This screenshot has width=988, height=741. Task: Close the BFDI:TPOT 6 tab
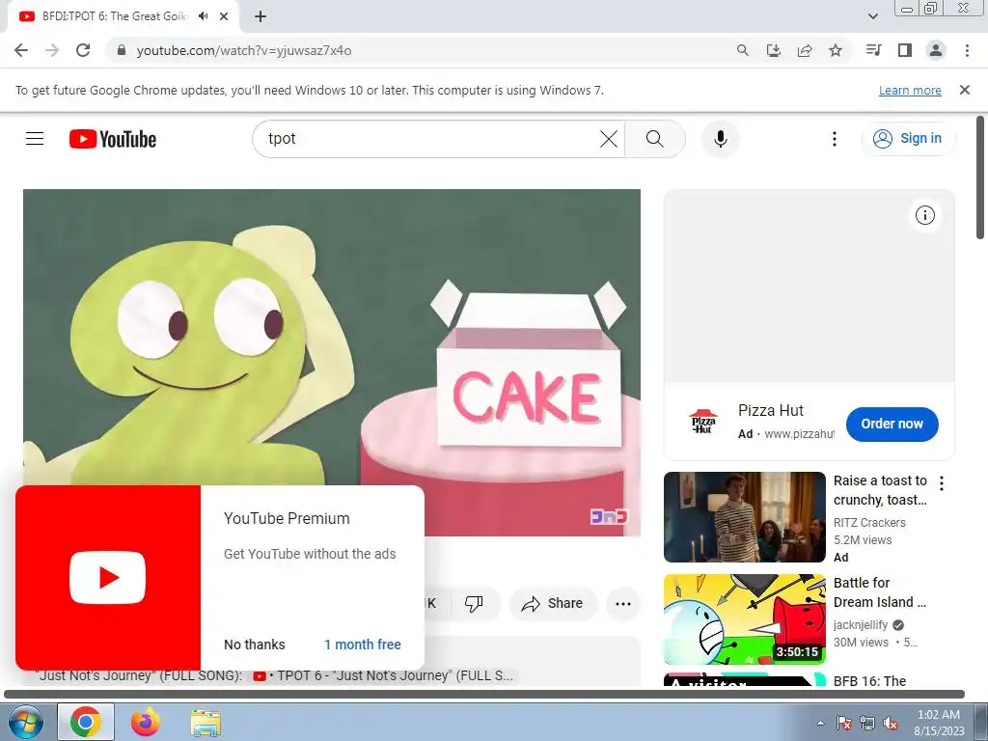[x=224, y=16]
